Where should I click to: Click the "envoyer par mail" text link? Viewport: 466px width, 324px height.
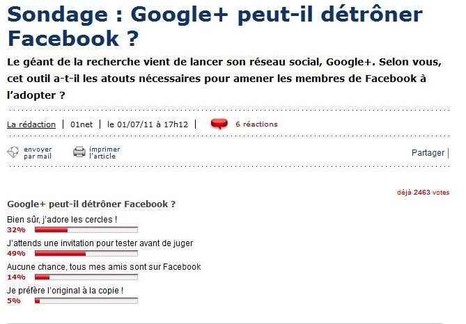click(x=38, y=153)
